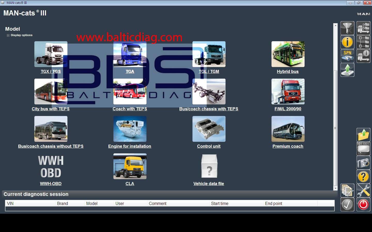The image size is (372, 232).
Task: Minimize the MAN-cats III window
Action: pos(350,3)
